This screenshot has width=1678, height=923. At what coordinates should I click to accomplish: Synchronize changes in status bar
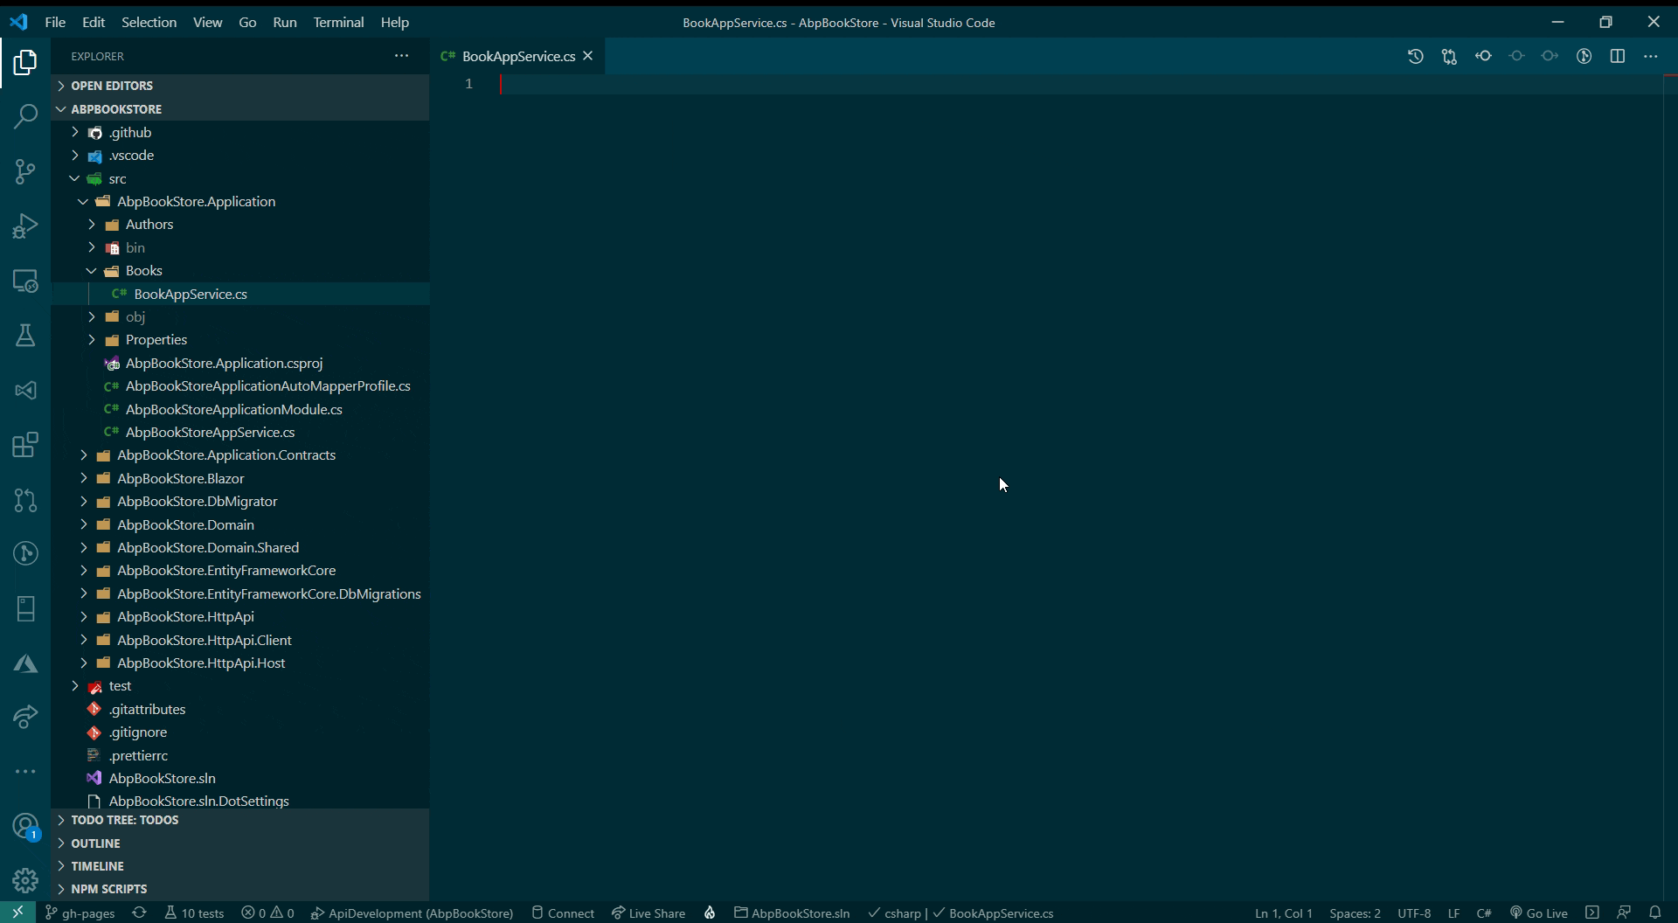coord(139,913)
